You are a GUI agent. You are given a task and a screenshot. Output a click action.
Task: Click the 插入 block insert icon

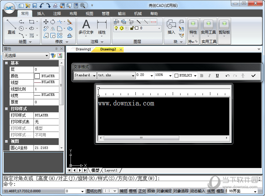(x=171, y=27)
